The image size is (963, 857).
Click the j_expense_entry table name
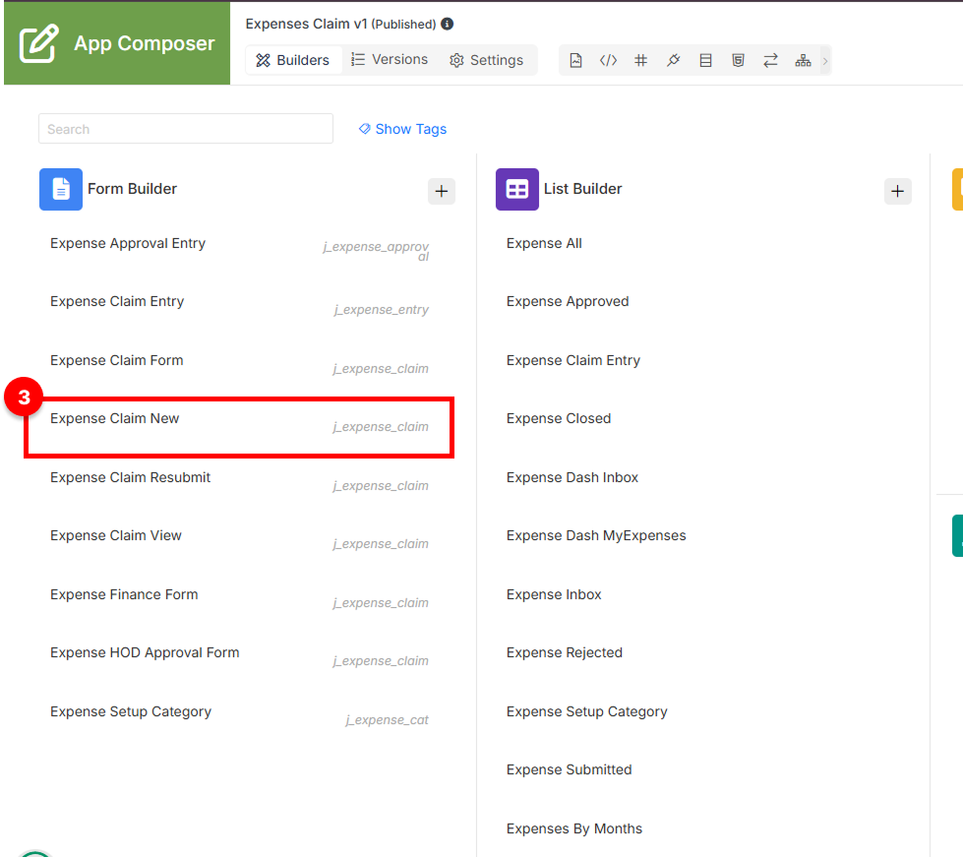coord(382,310)
